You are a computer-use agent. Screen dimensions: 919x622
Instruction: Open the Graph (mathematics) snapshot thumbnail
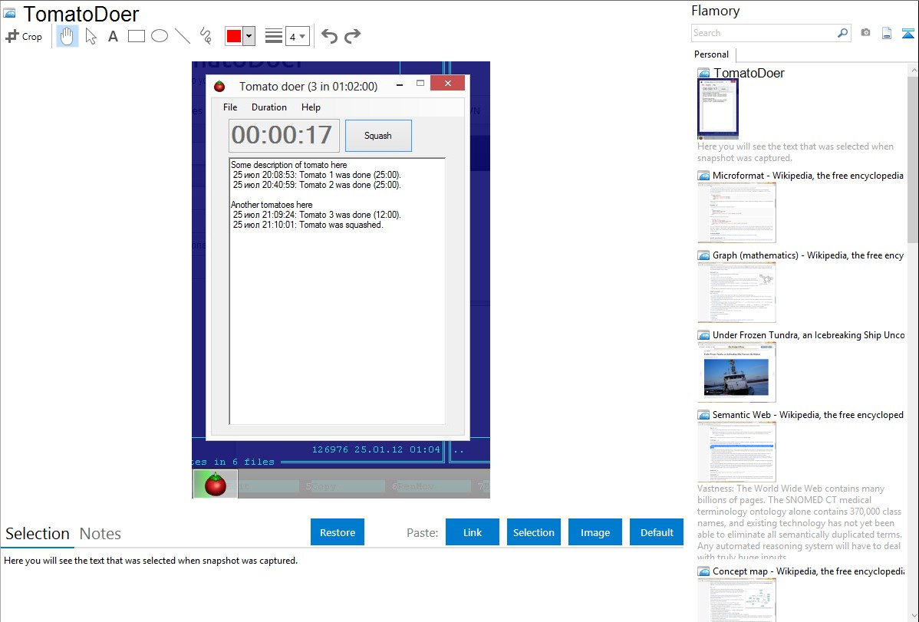click(x=736, y=292)
